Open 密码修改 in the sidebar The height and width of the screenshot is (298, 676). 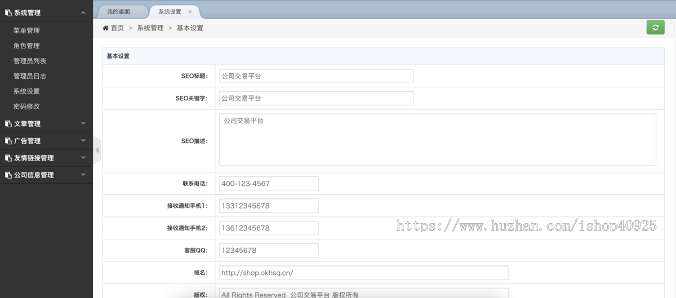tap(26, 106)
